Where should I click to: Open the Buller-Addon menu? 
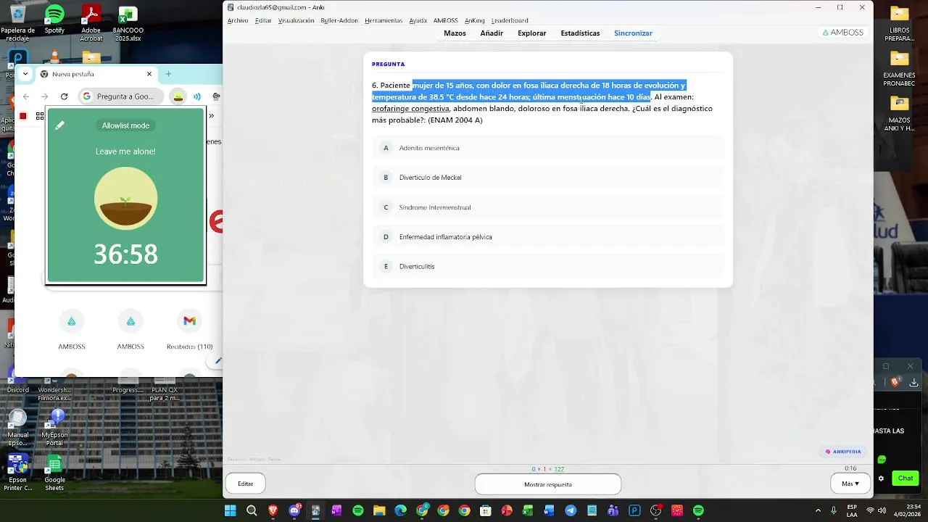click(x=339, y=20)
